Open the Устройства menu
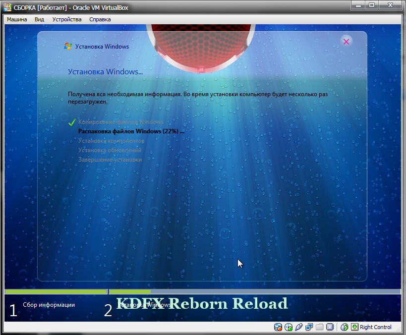Screen dimensions: 406x335 coord(67,19)
